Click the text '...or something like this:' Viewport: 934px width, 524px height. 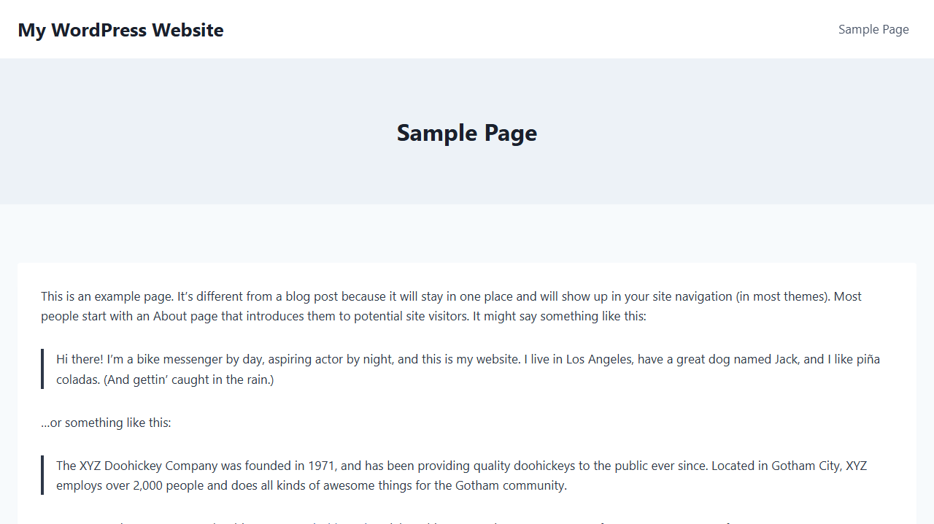click(x=106, y=423)
